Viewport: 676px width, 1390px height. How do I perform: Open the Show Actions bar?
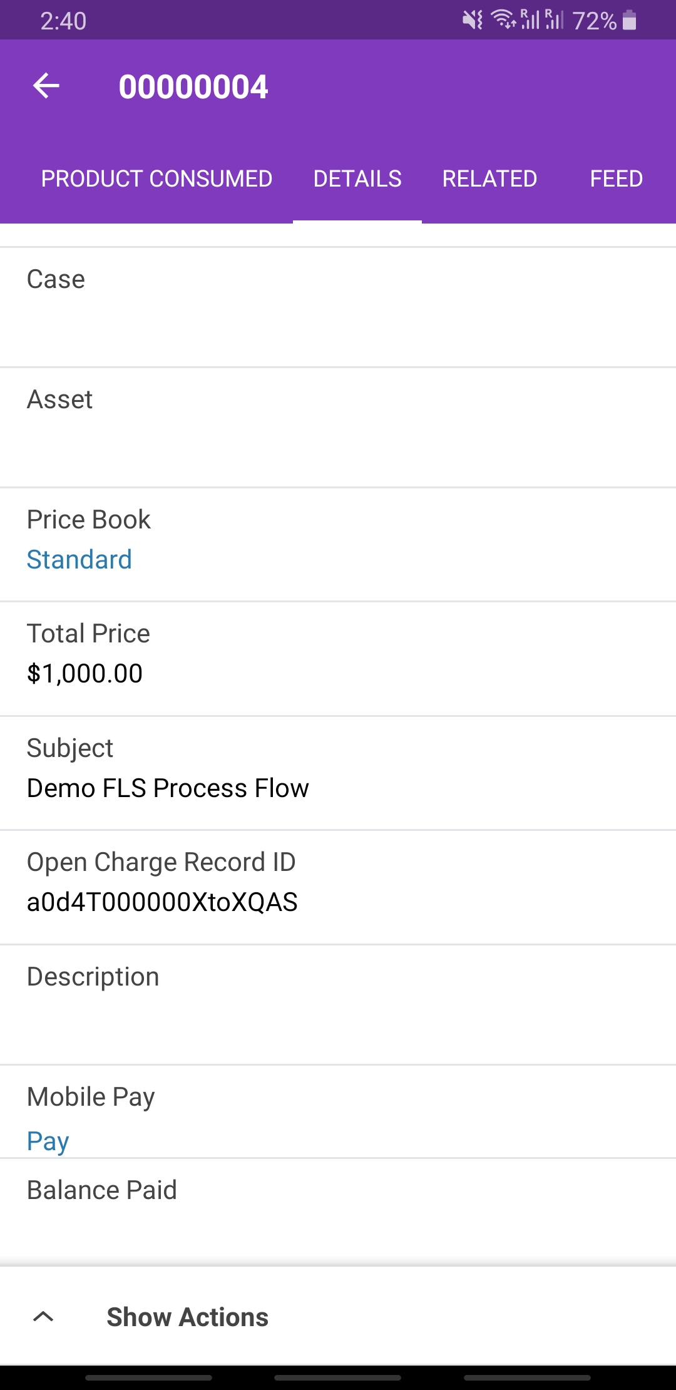[x=338, y=1317]
